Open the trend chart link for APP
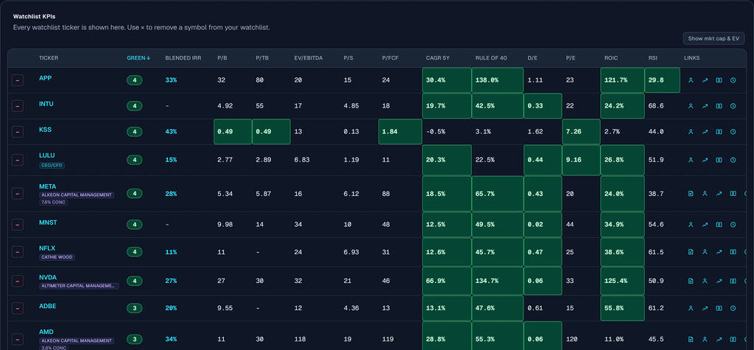 pyautogui.click(x=705, y=80)
